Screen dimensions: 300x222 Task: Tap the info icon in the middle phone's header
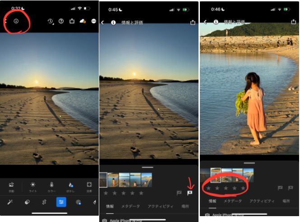[113, 23]
